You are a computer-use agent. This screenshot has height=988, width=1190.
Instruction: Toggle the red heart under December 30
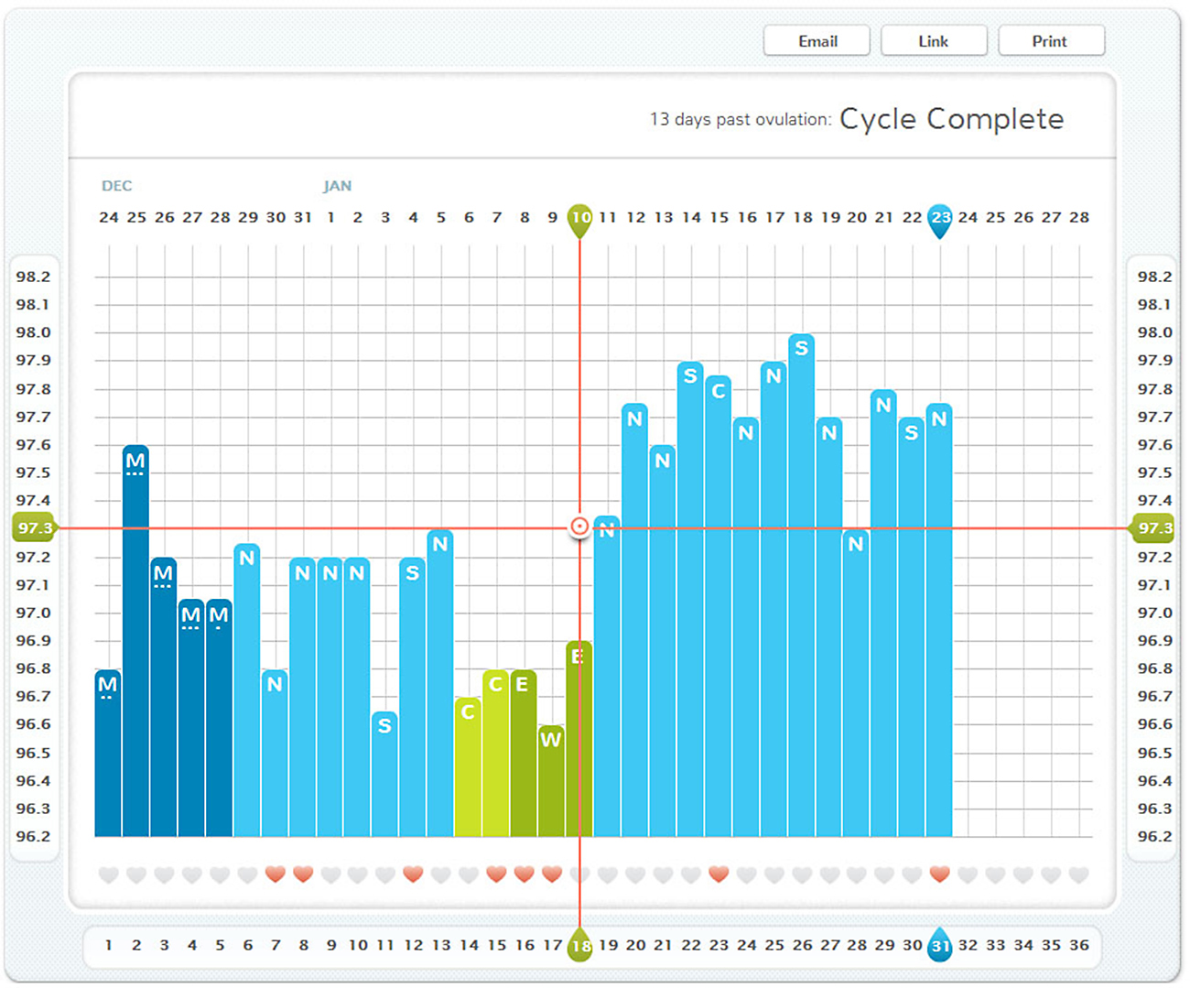tap(276, 874)
